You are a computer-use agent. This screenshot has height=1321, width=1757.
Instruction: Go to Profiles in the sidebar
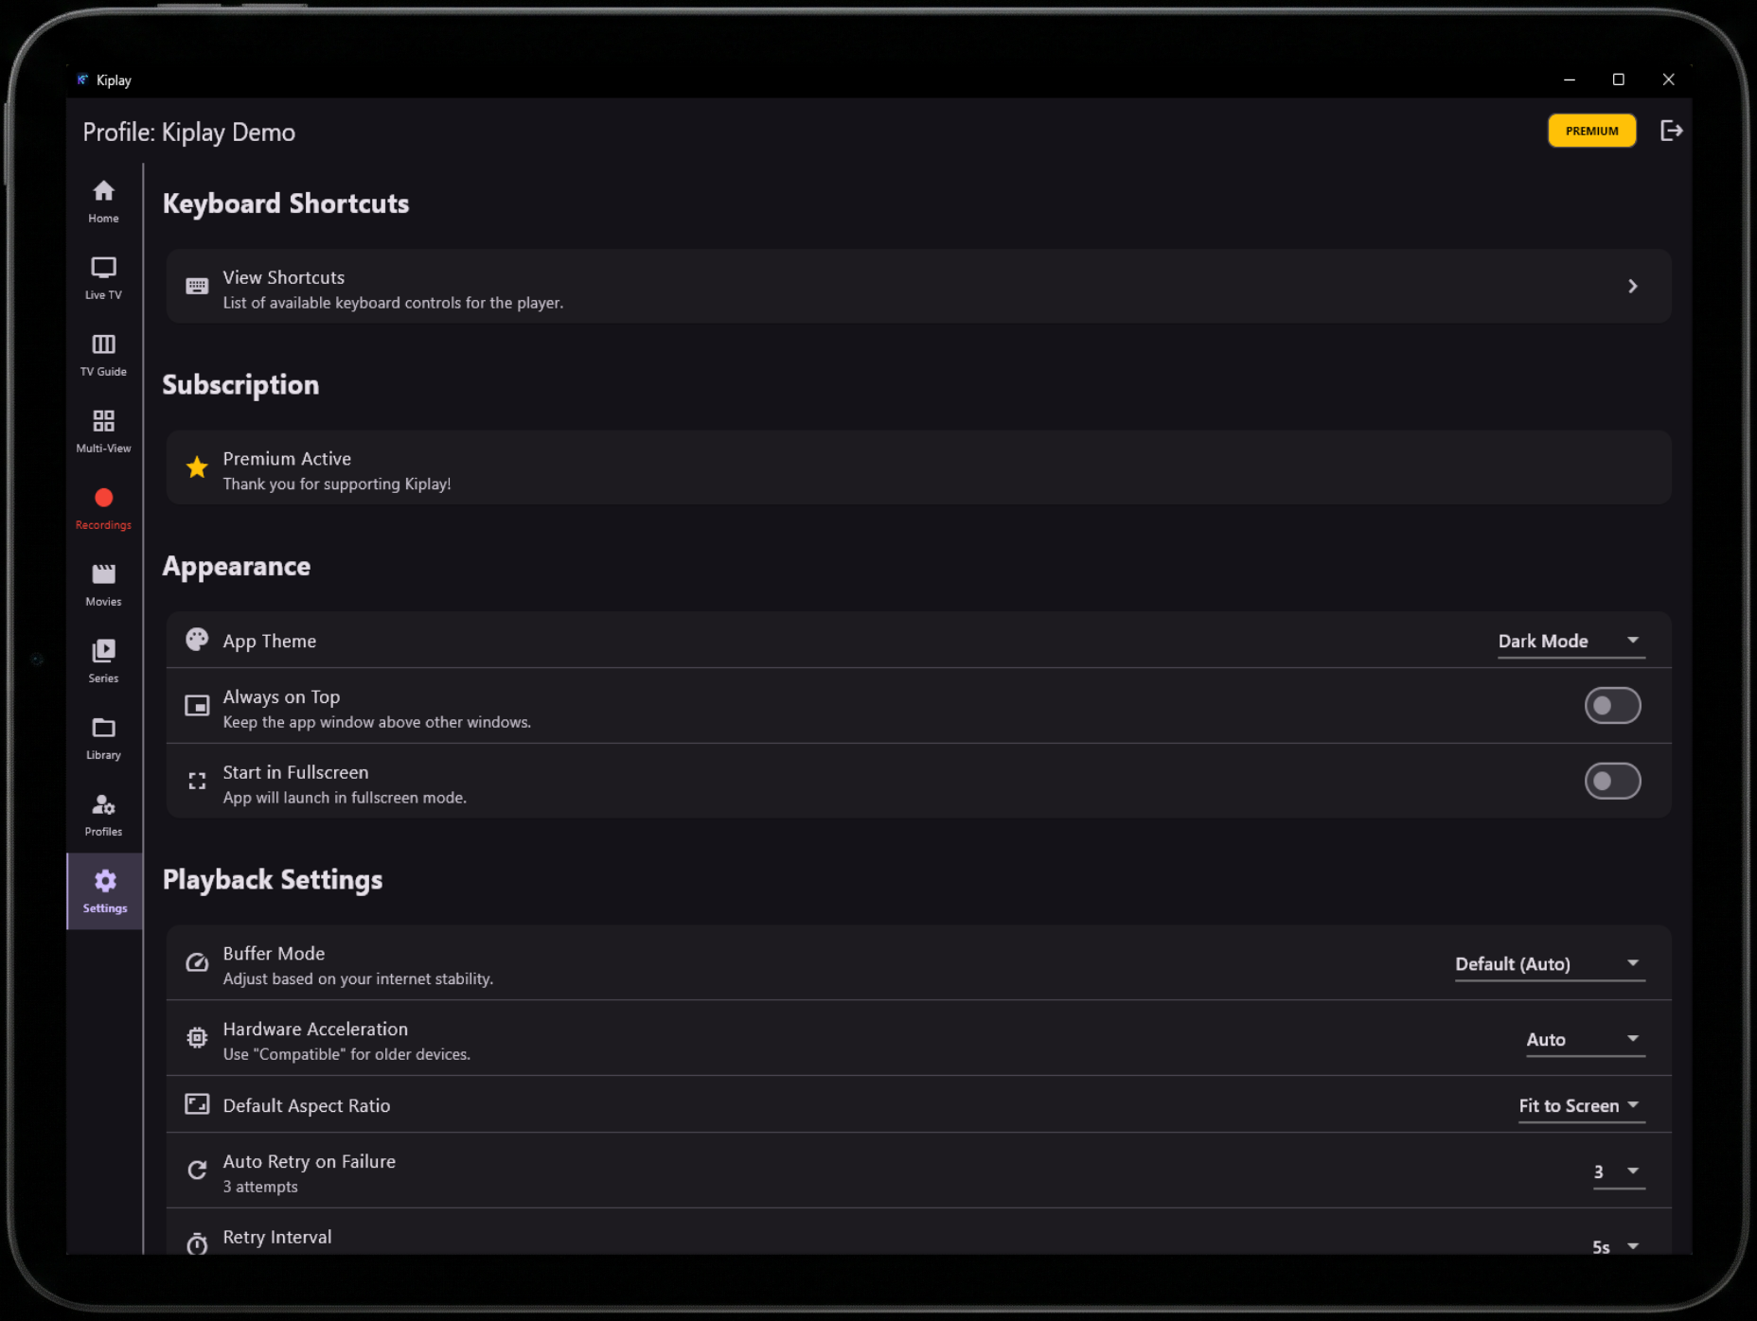(102, 814)
